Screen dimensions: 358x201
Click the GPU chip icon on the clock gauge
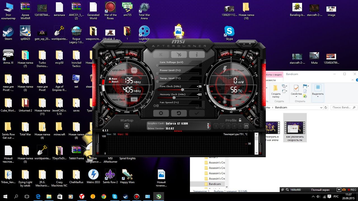coord(134,70)
